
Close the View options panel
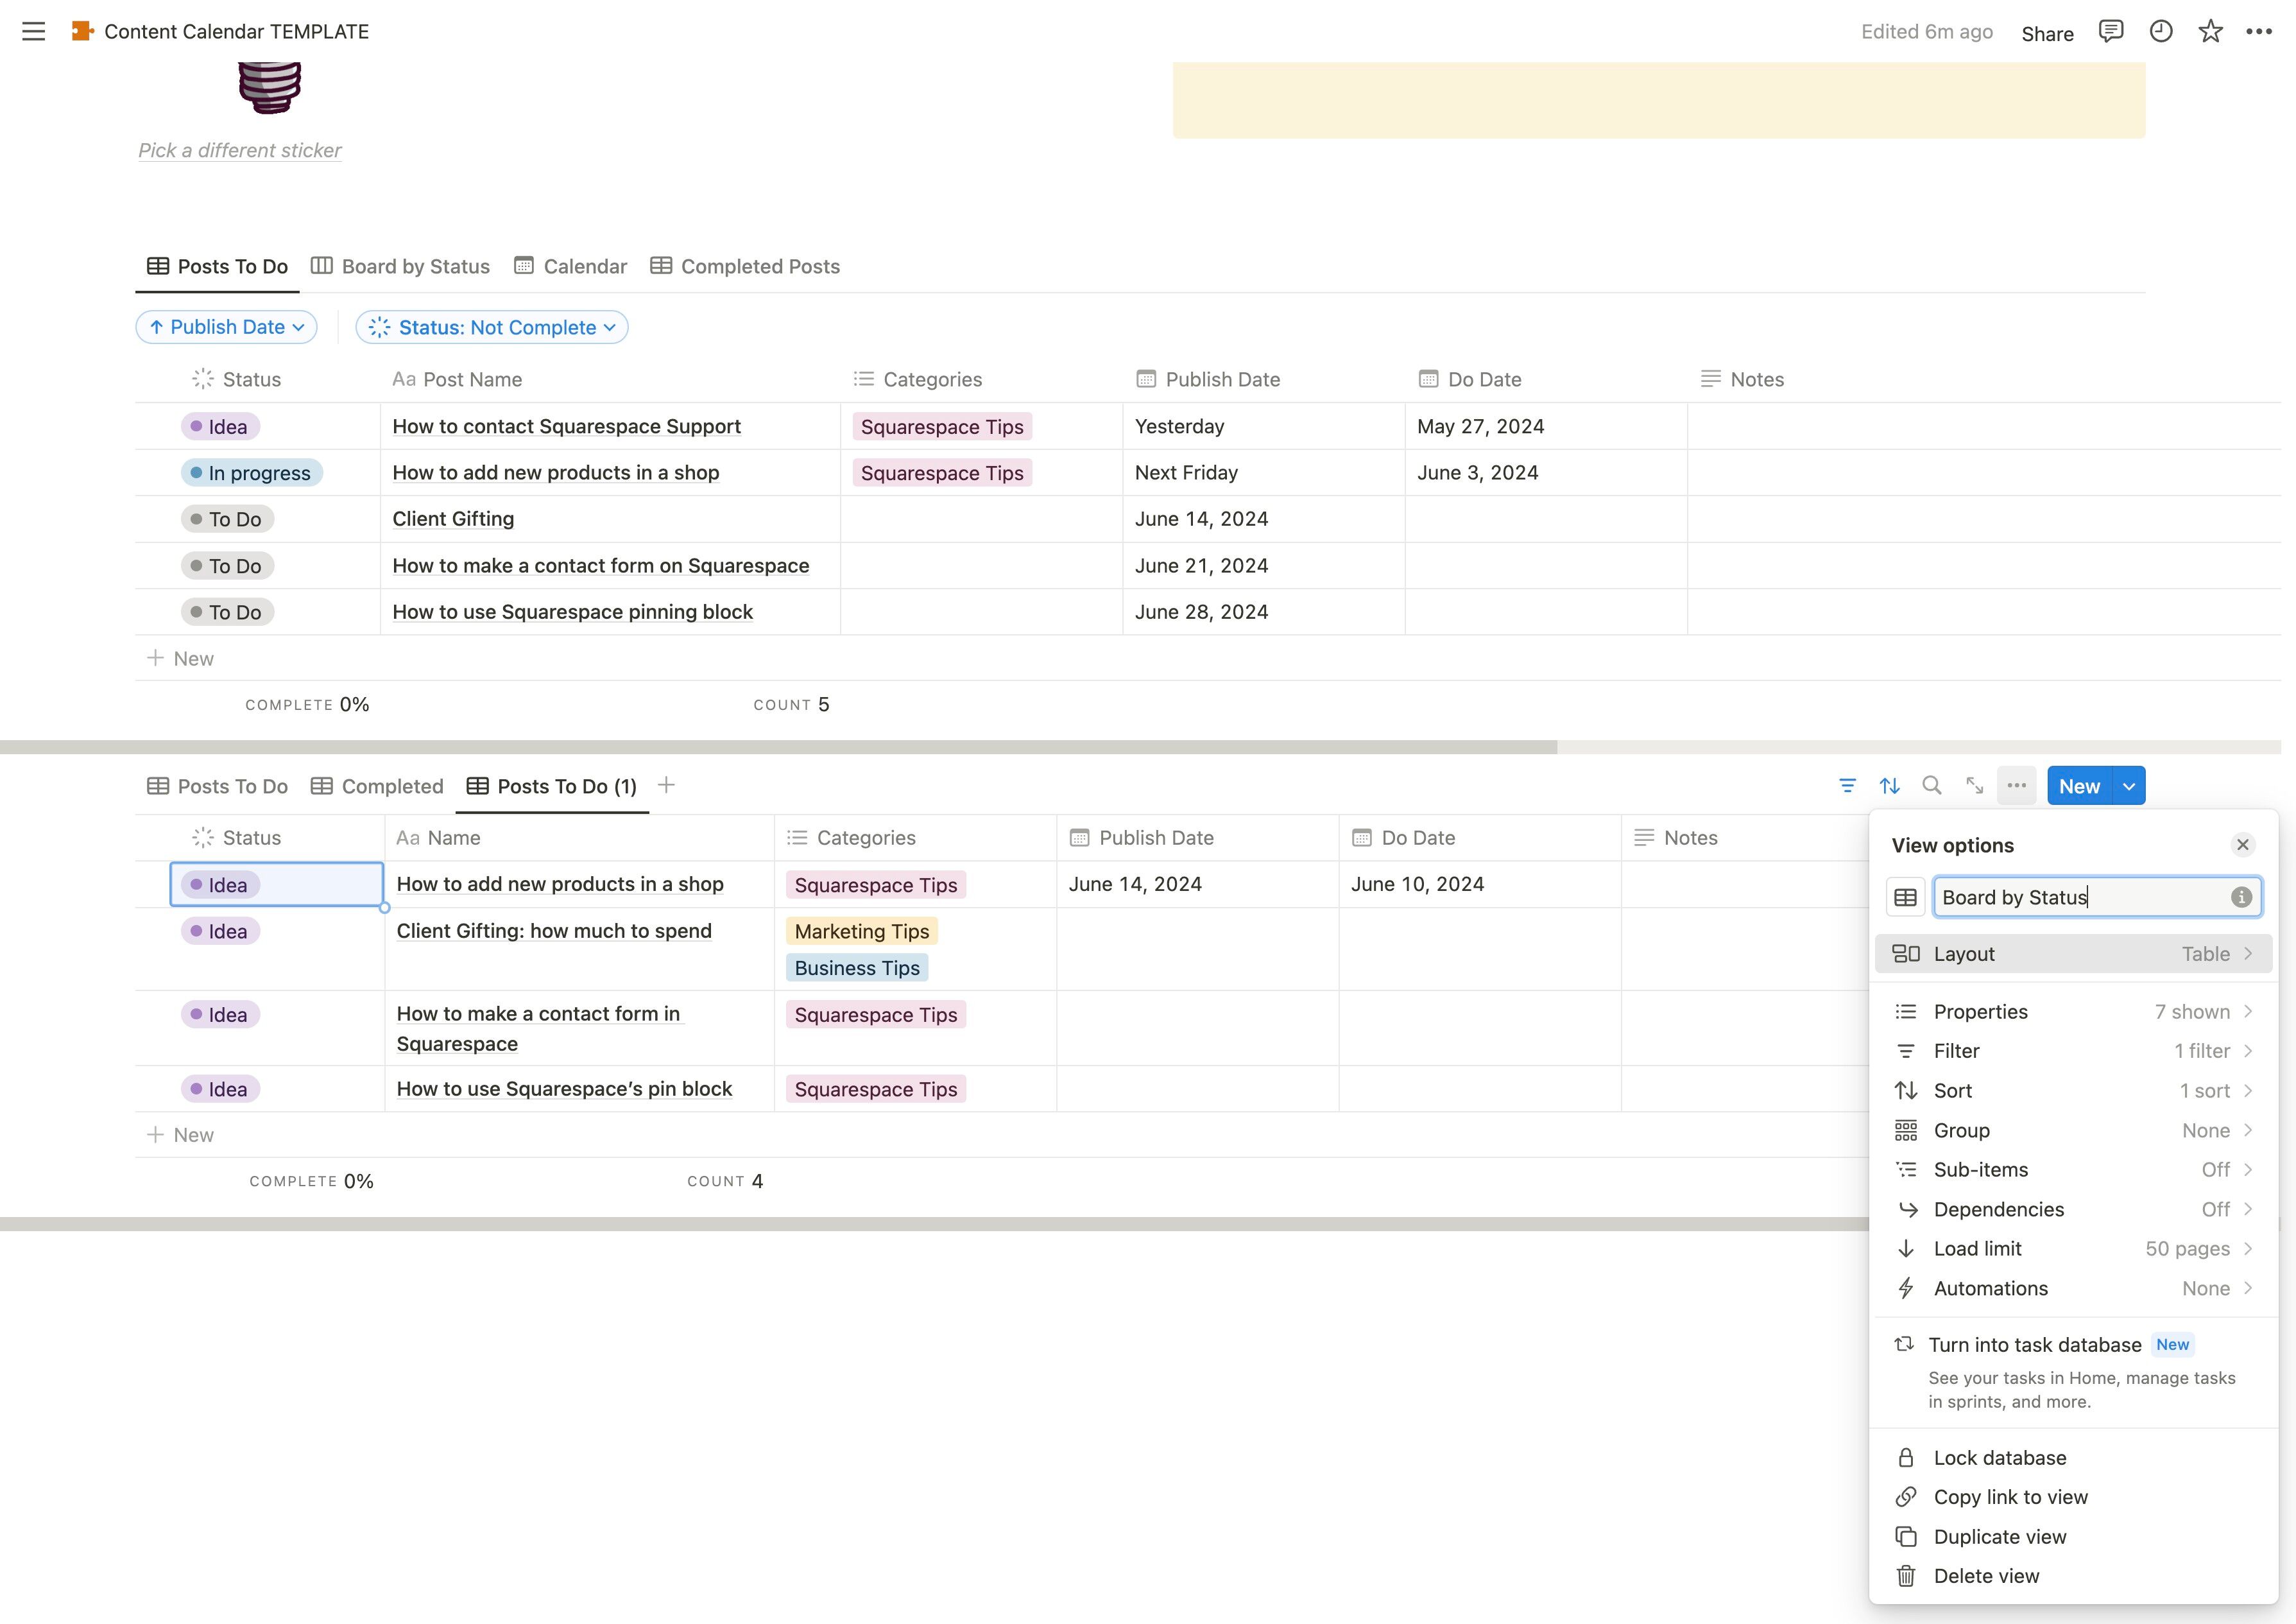2243,845
